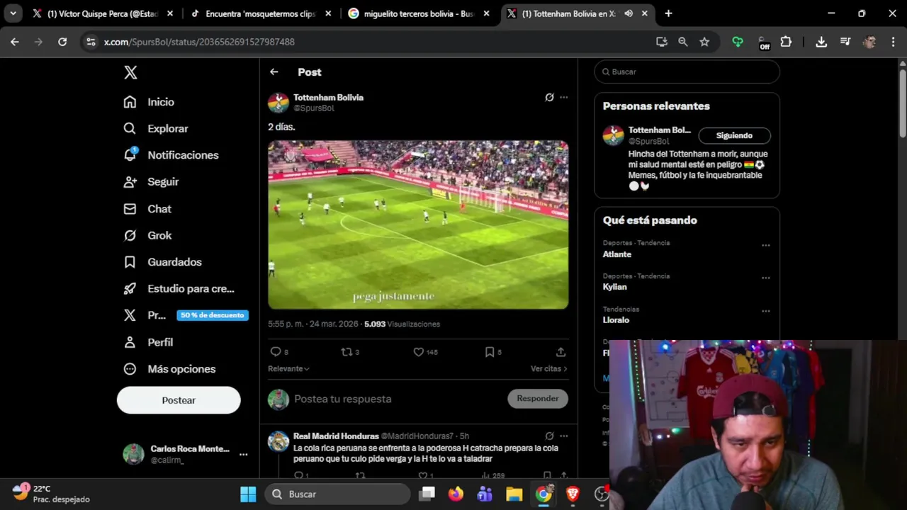Like the post with 145 likes
Image resolution: width=907 pixels, height=510 pixels.
419,352
